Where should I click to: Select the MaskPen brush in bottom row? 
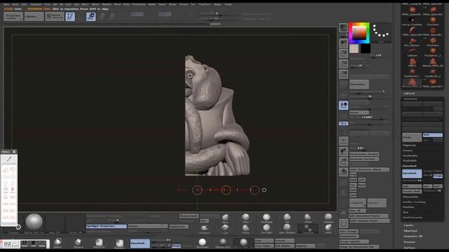pyautogui.click(x=119, y=243)
